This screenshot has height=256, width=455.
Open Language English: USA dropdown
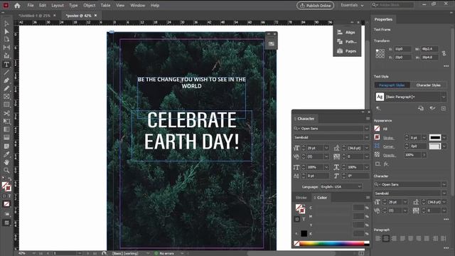341,186
